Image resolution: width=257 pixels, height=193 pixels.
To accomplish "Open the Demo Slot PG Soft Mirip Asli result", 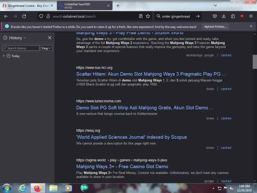I will (145, 108).
